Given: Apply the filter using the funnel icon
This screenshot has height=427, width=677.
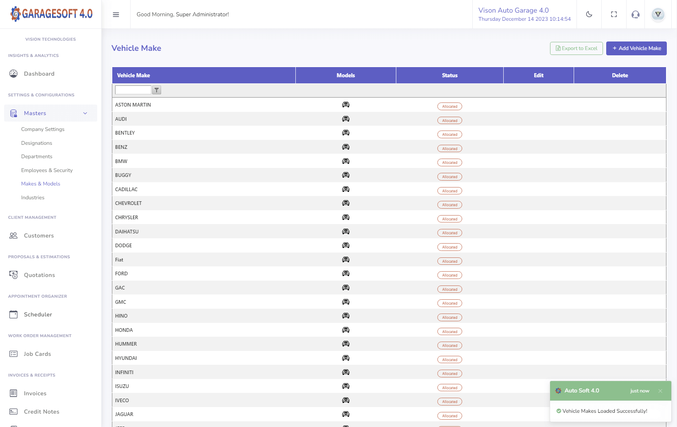Looking at the screenshot, I should [156, 90].
